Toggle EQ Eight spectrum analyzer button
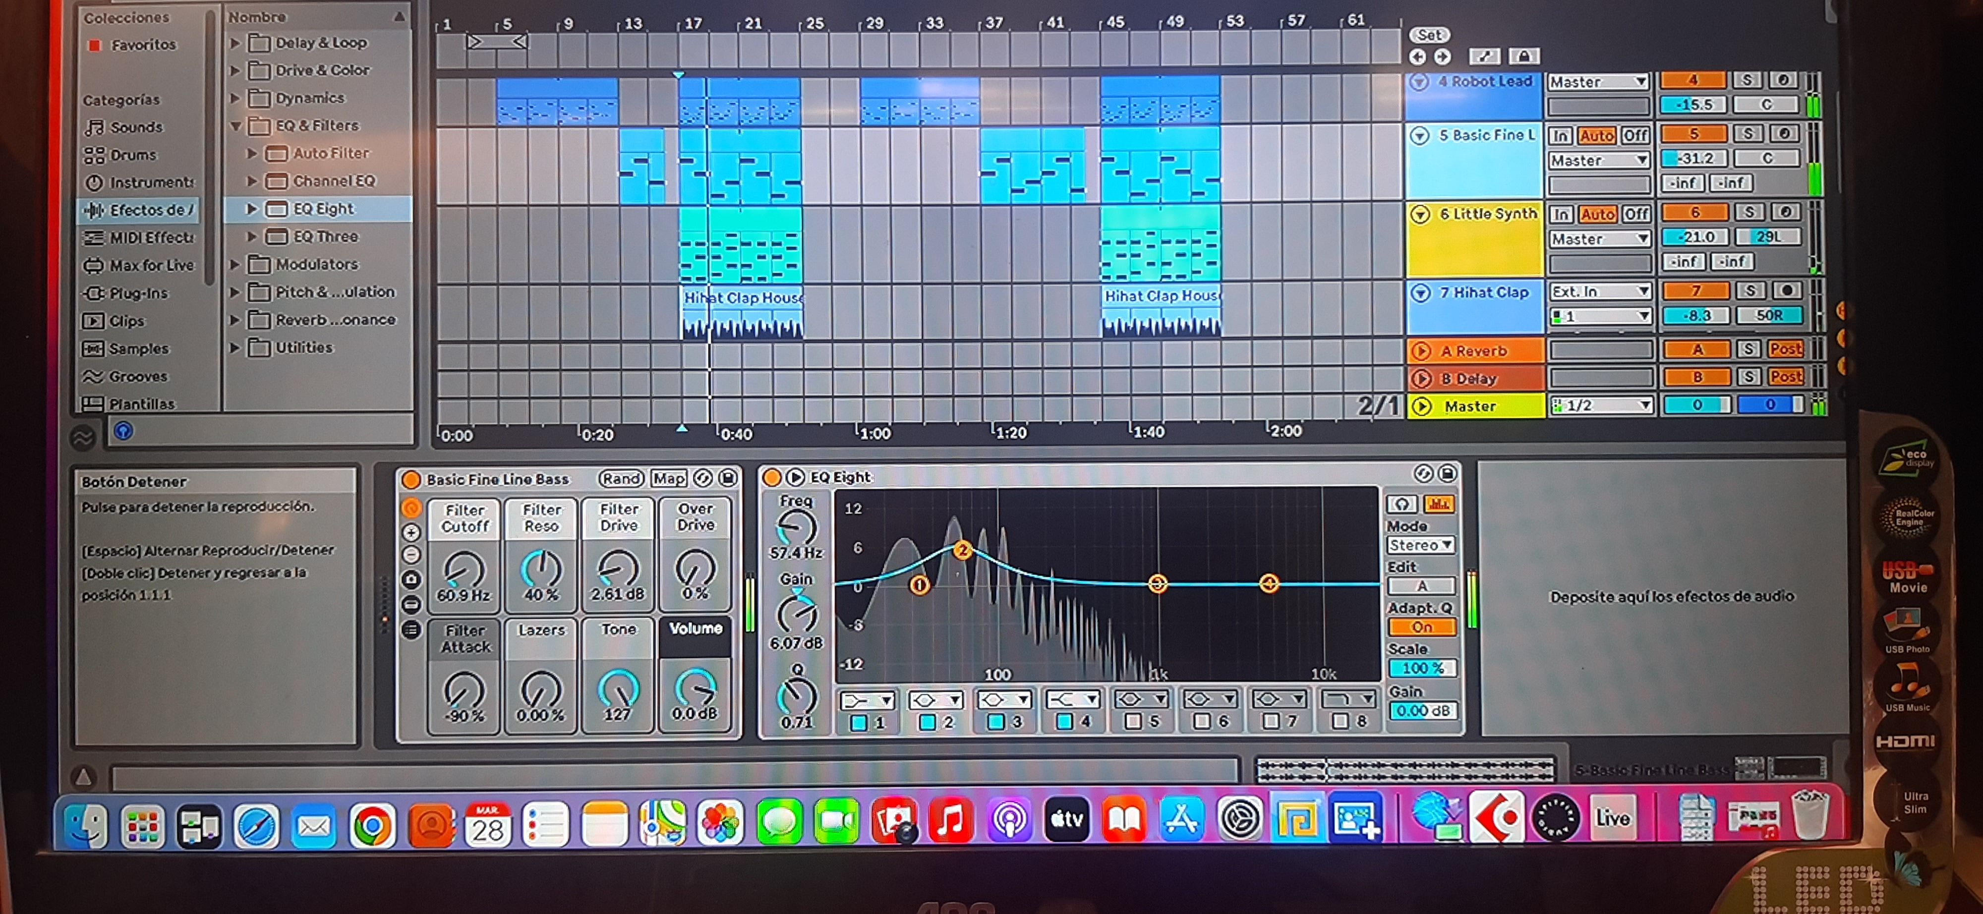 (1438, 504)
